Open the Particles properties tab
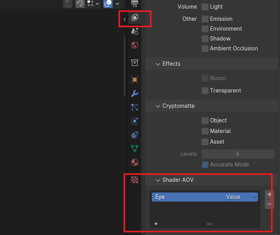This screenshot has width=280, height=235. click(134, 107)
